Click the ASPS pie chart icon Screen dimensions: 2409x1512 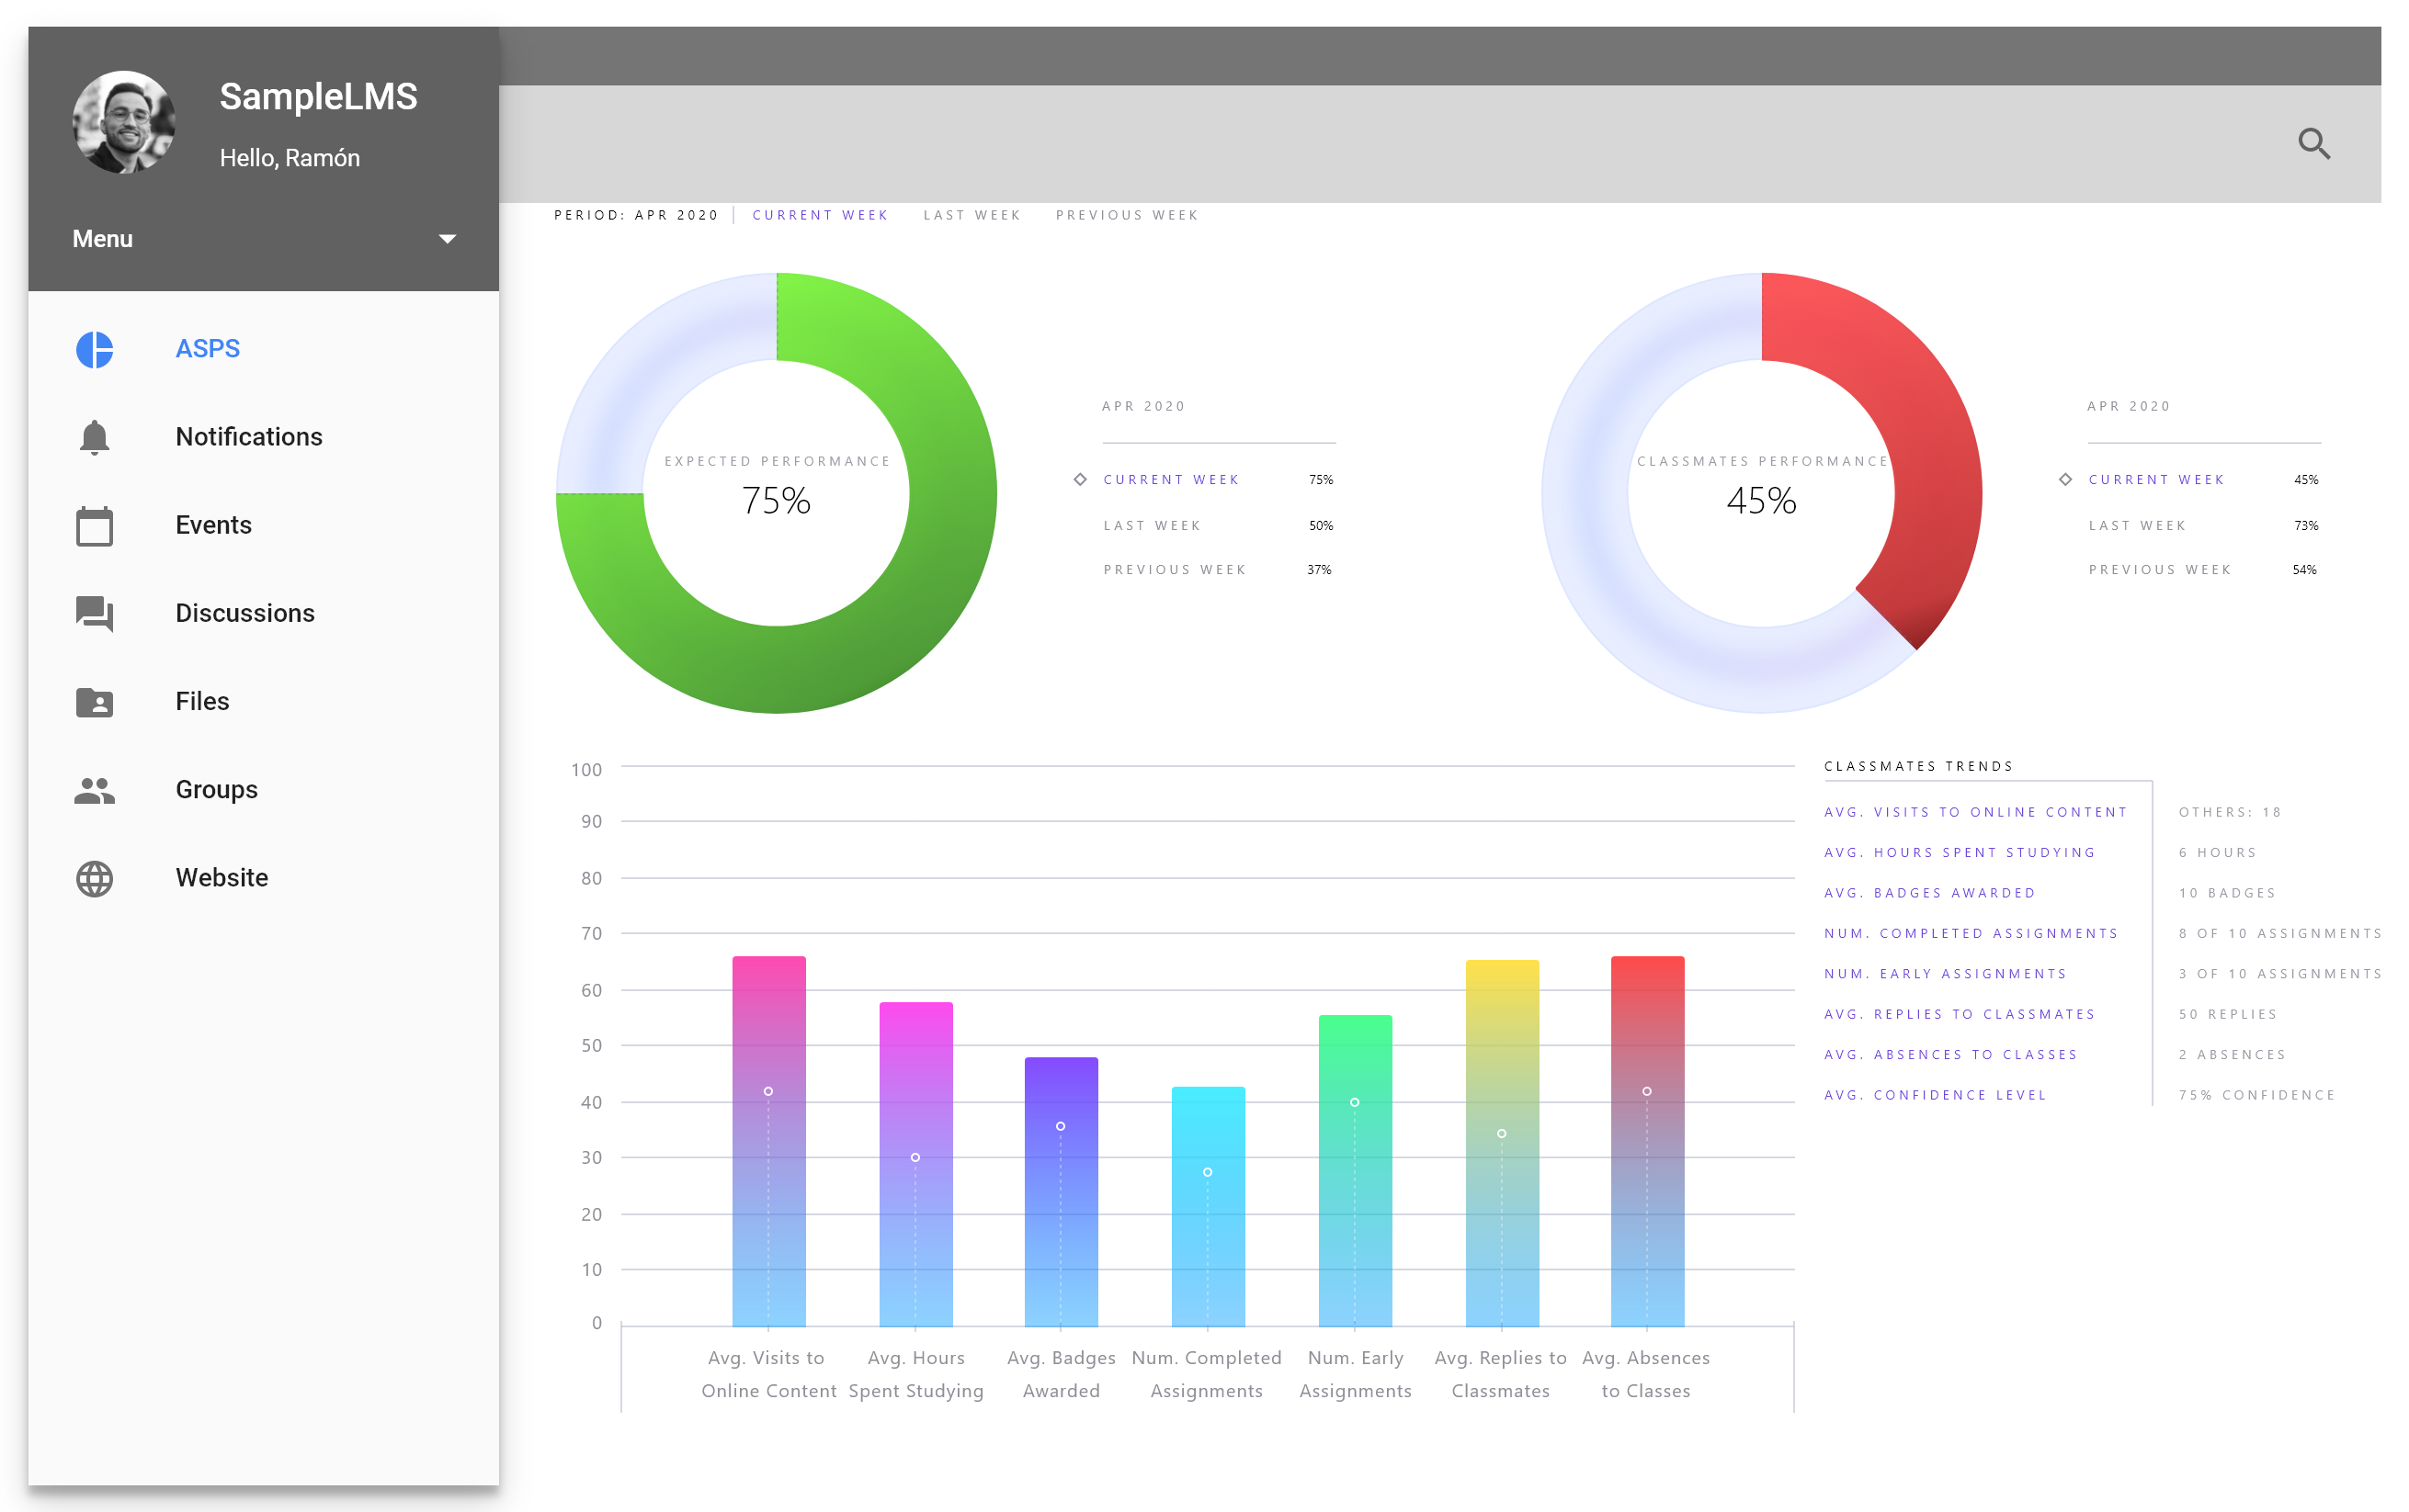click(x=94, y=349)
